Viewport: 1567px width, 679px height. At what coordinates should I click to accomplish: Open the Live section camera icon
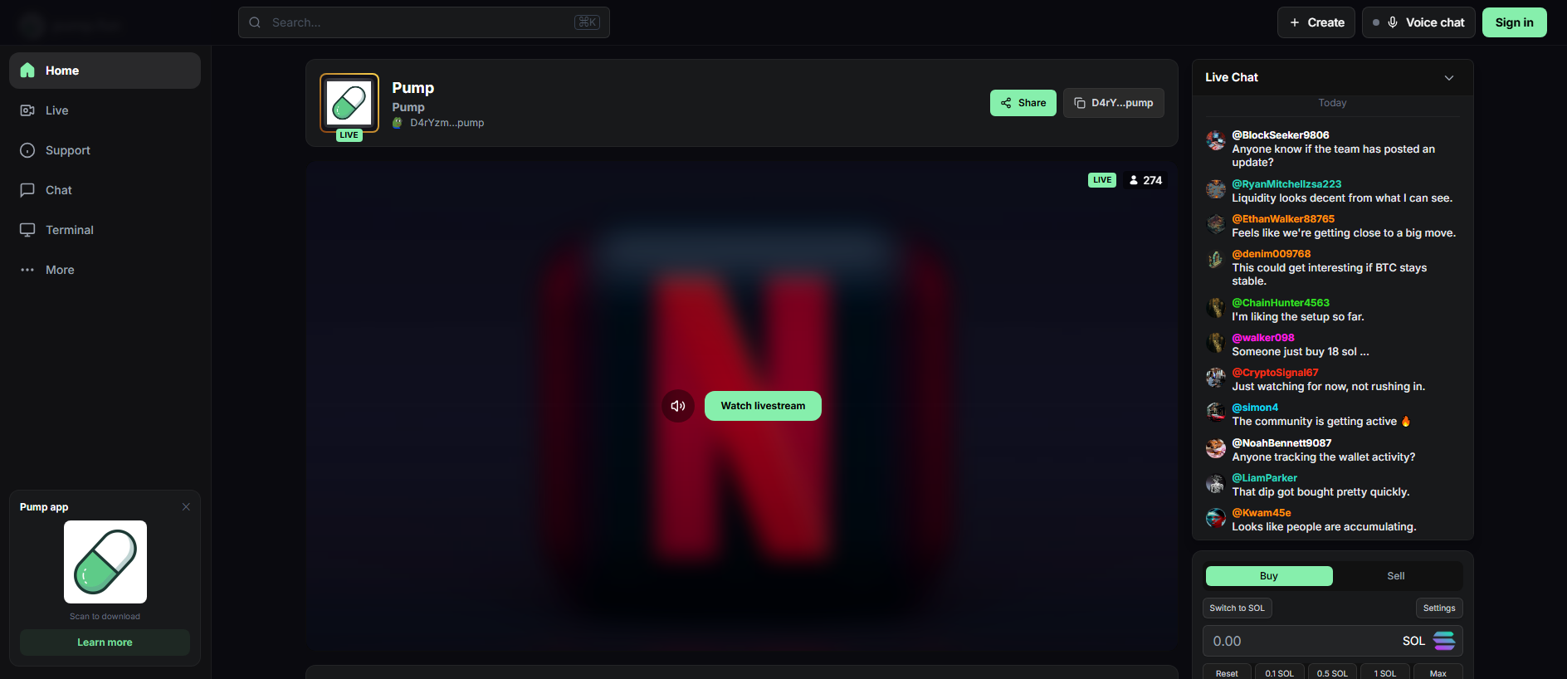(27, 110)
